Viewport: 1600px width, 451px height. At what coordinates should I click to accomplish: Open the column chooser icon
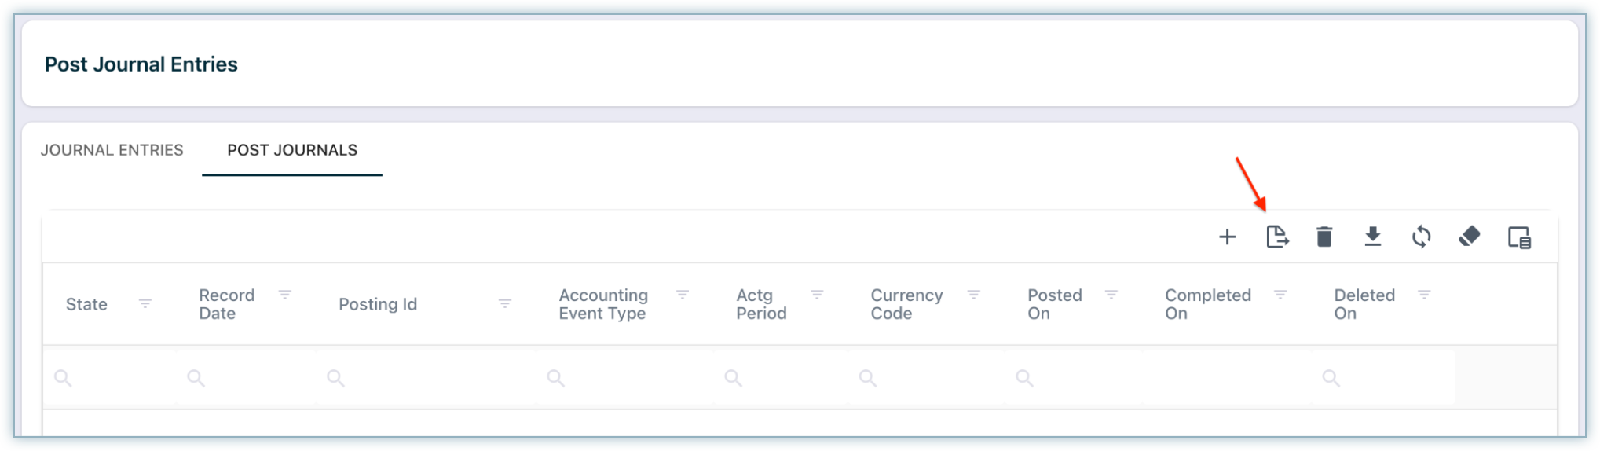pos(1519,237)
